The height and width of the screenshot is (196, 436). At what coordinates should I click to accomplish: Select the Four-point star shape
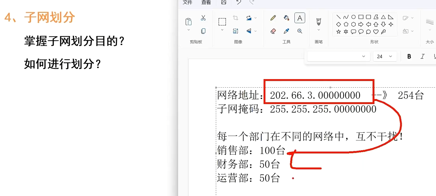pos(391,24)
